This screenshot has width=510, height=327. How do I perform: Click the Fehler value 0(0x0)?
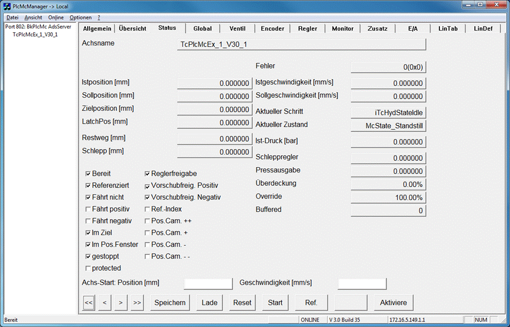(388, 67)
